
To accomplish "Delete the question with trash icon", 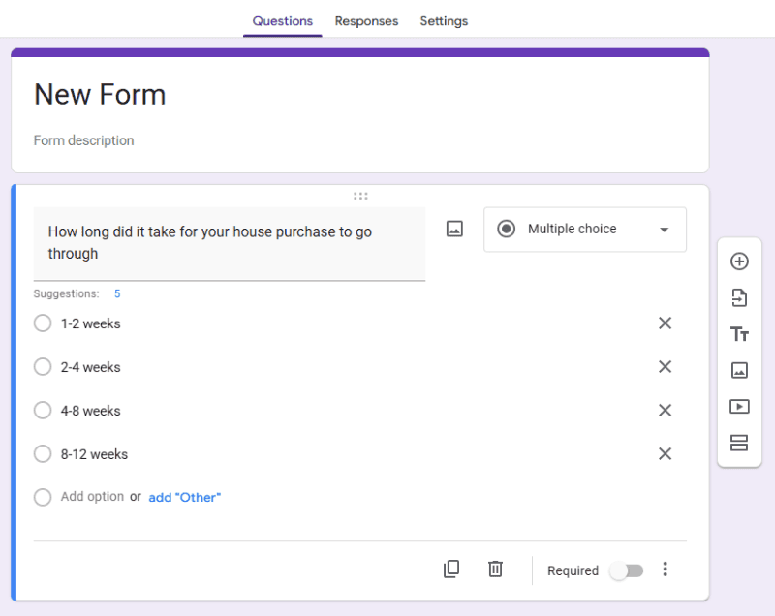I will pos(495,570).
